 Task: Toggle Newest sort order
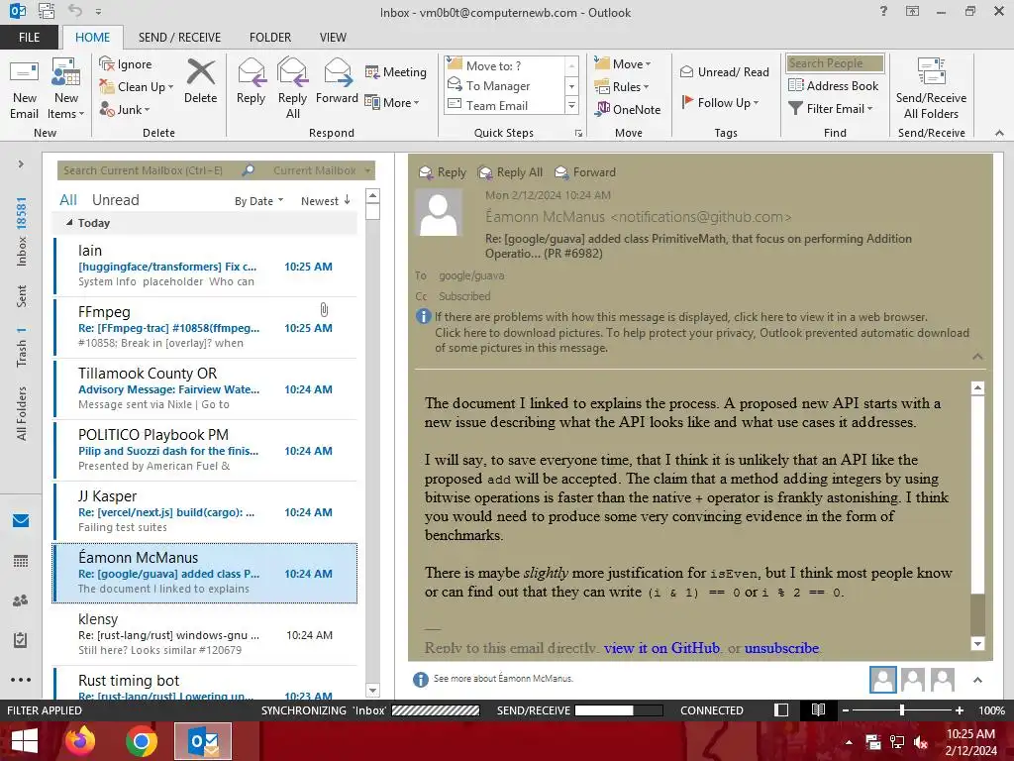325,200
